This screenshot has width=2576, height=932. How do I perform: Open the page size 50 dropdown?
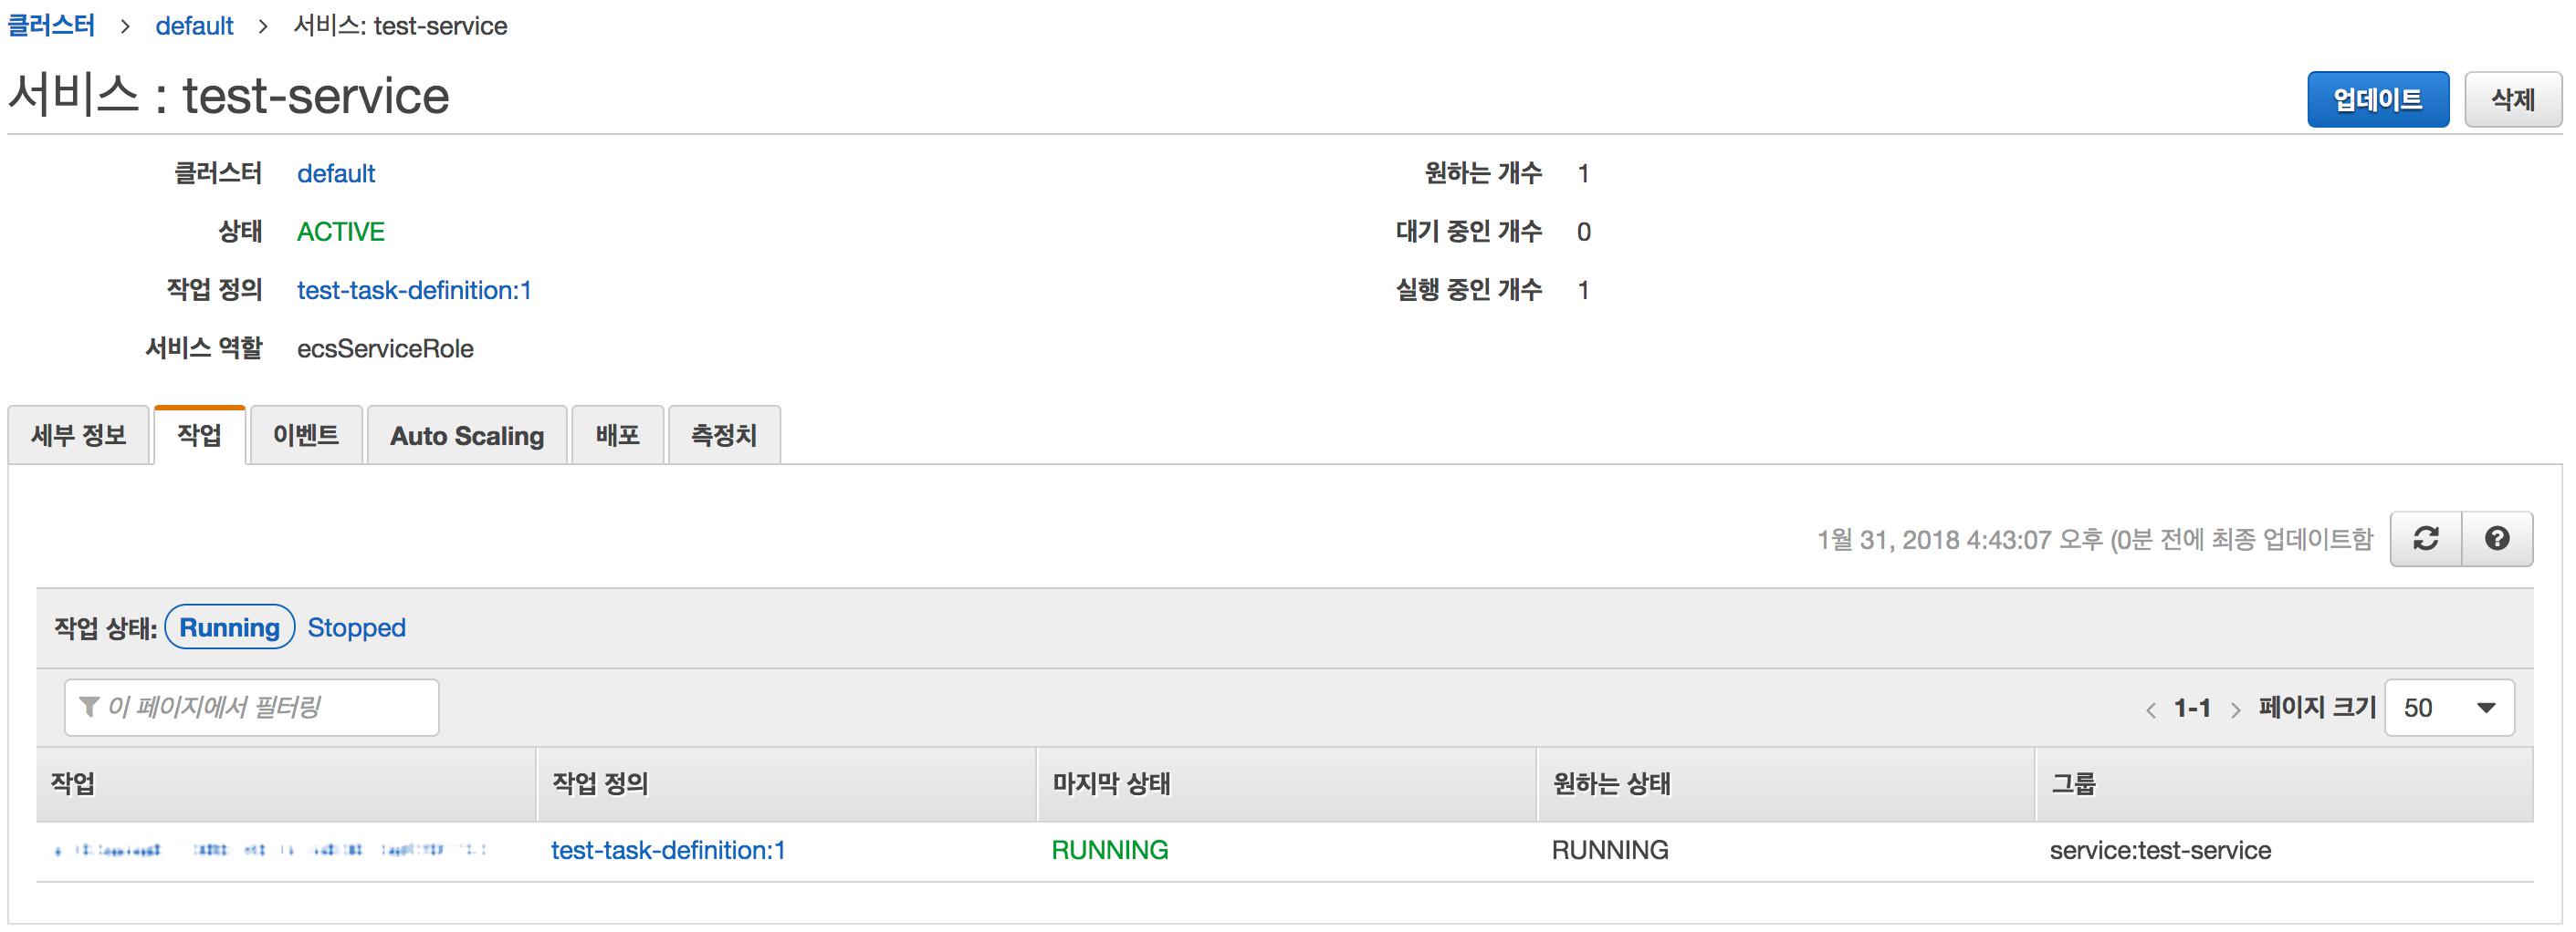[x=2448, y=709]
